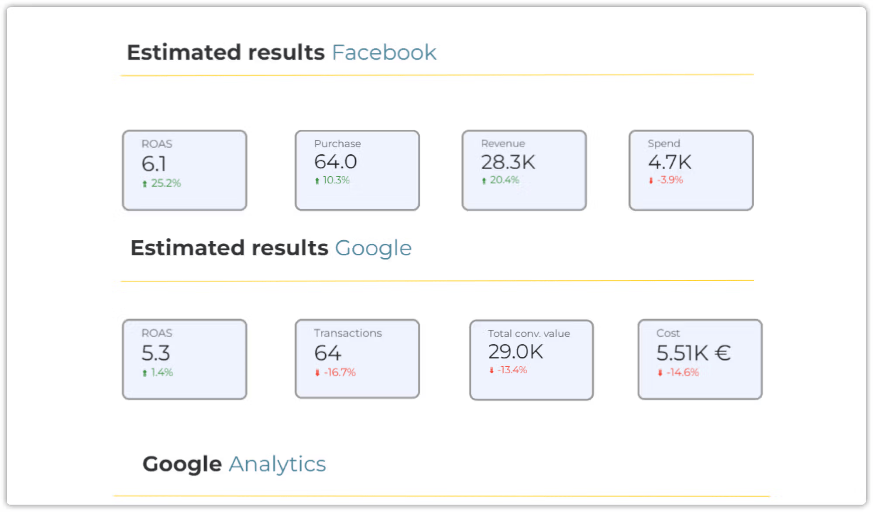Select the Google ROAS 5.3 value
Screen dimensions: 873x512
click(156, 353)
